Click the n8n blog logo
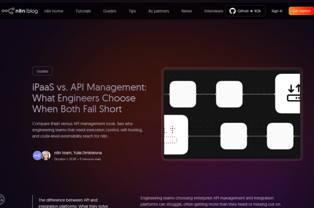Viewport: 314px width, 208px height. [20, 11]
